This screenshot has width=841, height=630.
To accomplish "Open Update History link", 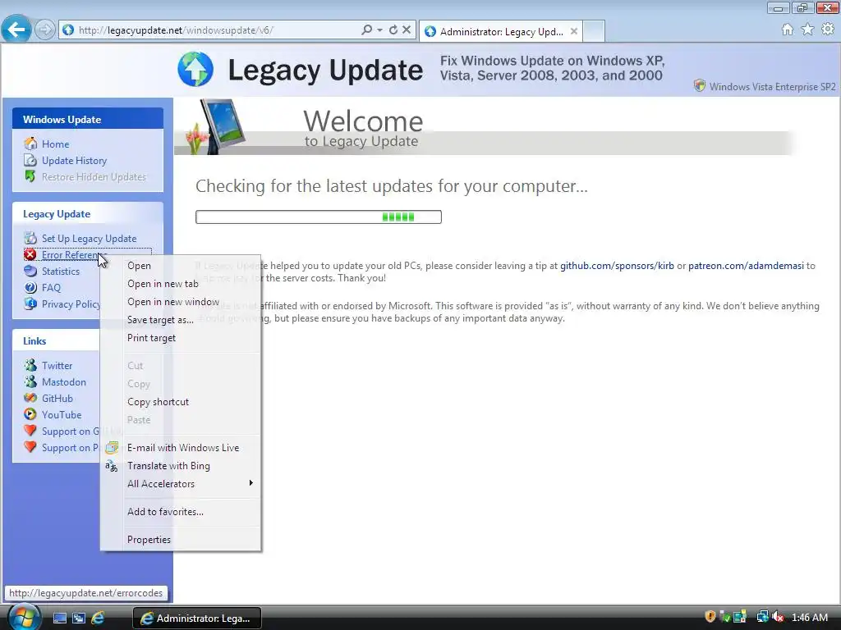I will click(74, 161).
